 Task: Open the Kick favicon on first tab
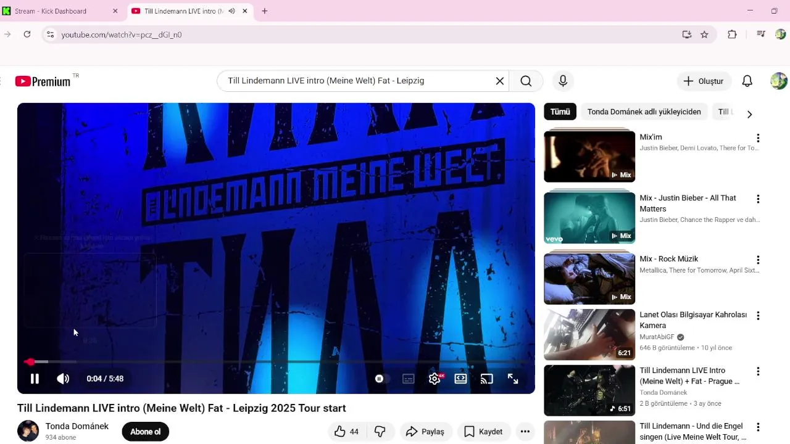pyautogui.click(x=7, y=11)
